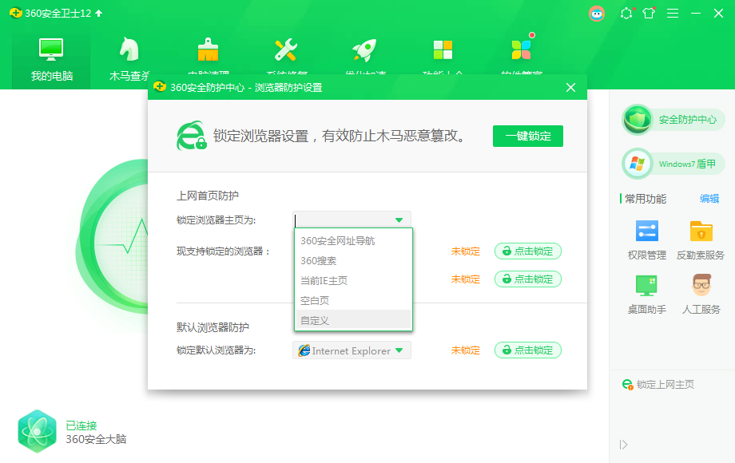This screenshot has width=735, height=463.
Task: Choose 自定义 option
Action: 353,320
